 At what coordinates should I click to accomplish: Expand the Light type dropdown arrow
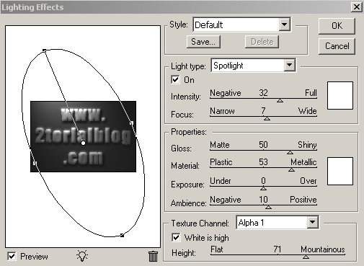coord(290,65)
